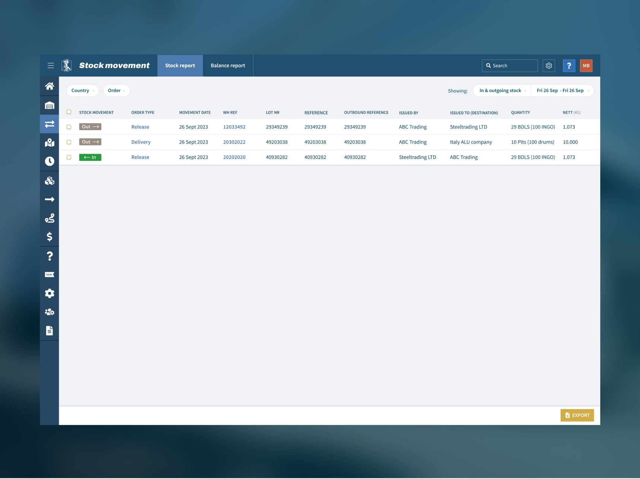Viewport: 640px width, 479px height.
Task: Open the user management sidebar icon
Action: (x=50, y=312)
